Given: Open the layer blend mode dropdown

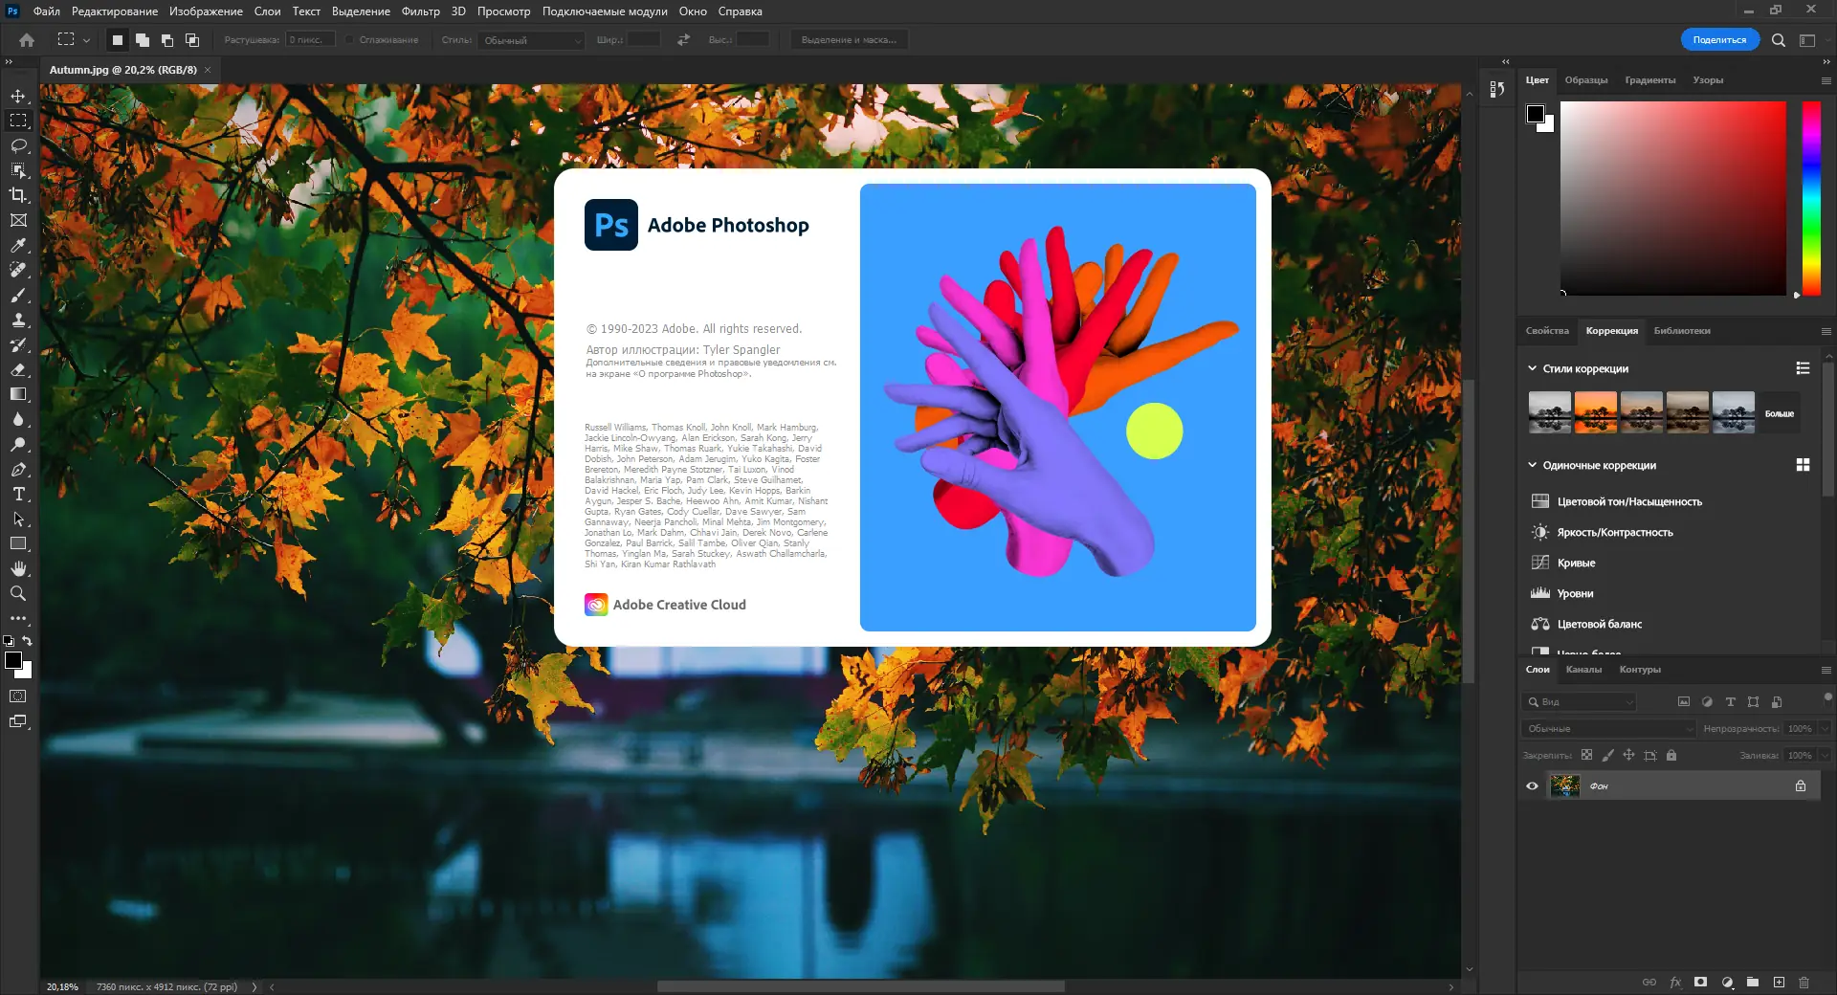Looking at the screenshot, I should point(1607,728).
